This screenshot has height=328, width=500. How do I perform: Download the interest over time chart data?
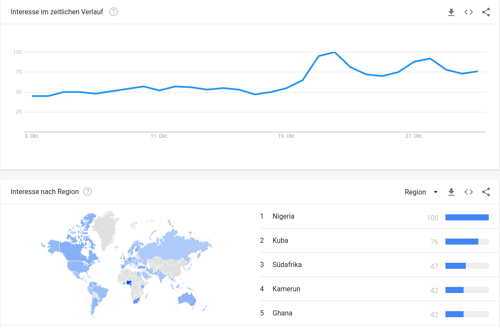[451, 13]
